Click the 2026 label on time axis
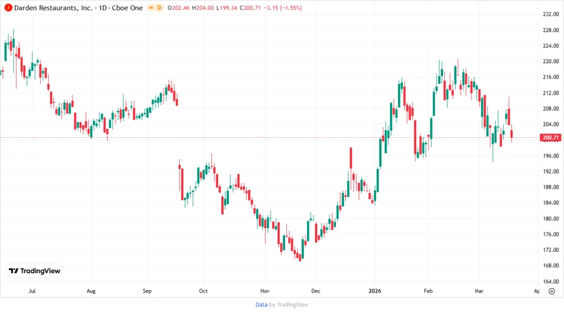The image size is (564, 312). (375, 291)
